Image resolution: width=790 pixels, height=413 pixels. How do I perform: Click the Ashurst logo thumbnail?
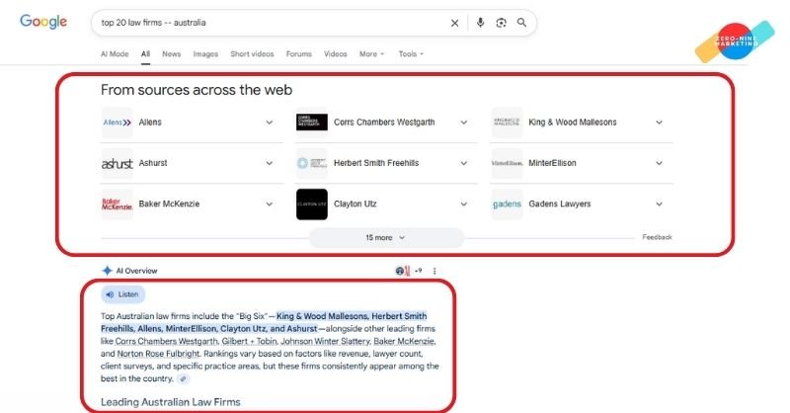117,163
